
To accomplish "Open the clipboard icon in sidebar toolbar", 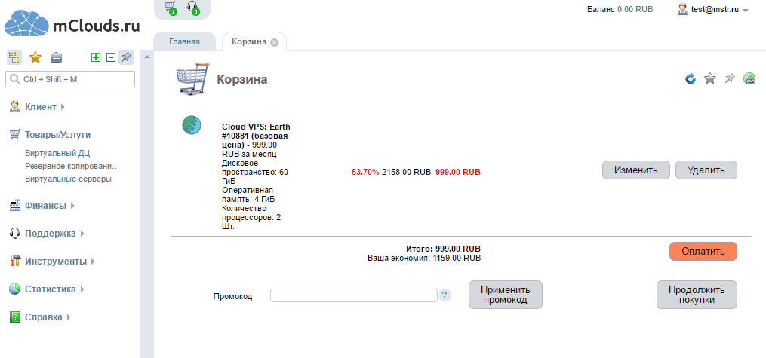I will click(x=56, y=57).
